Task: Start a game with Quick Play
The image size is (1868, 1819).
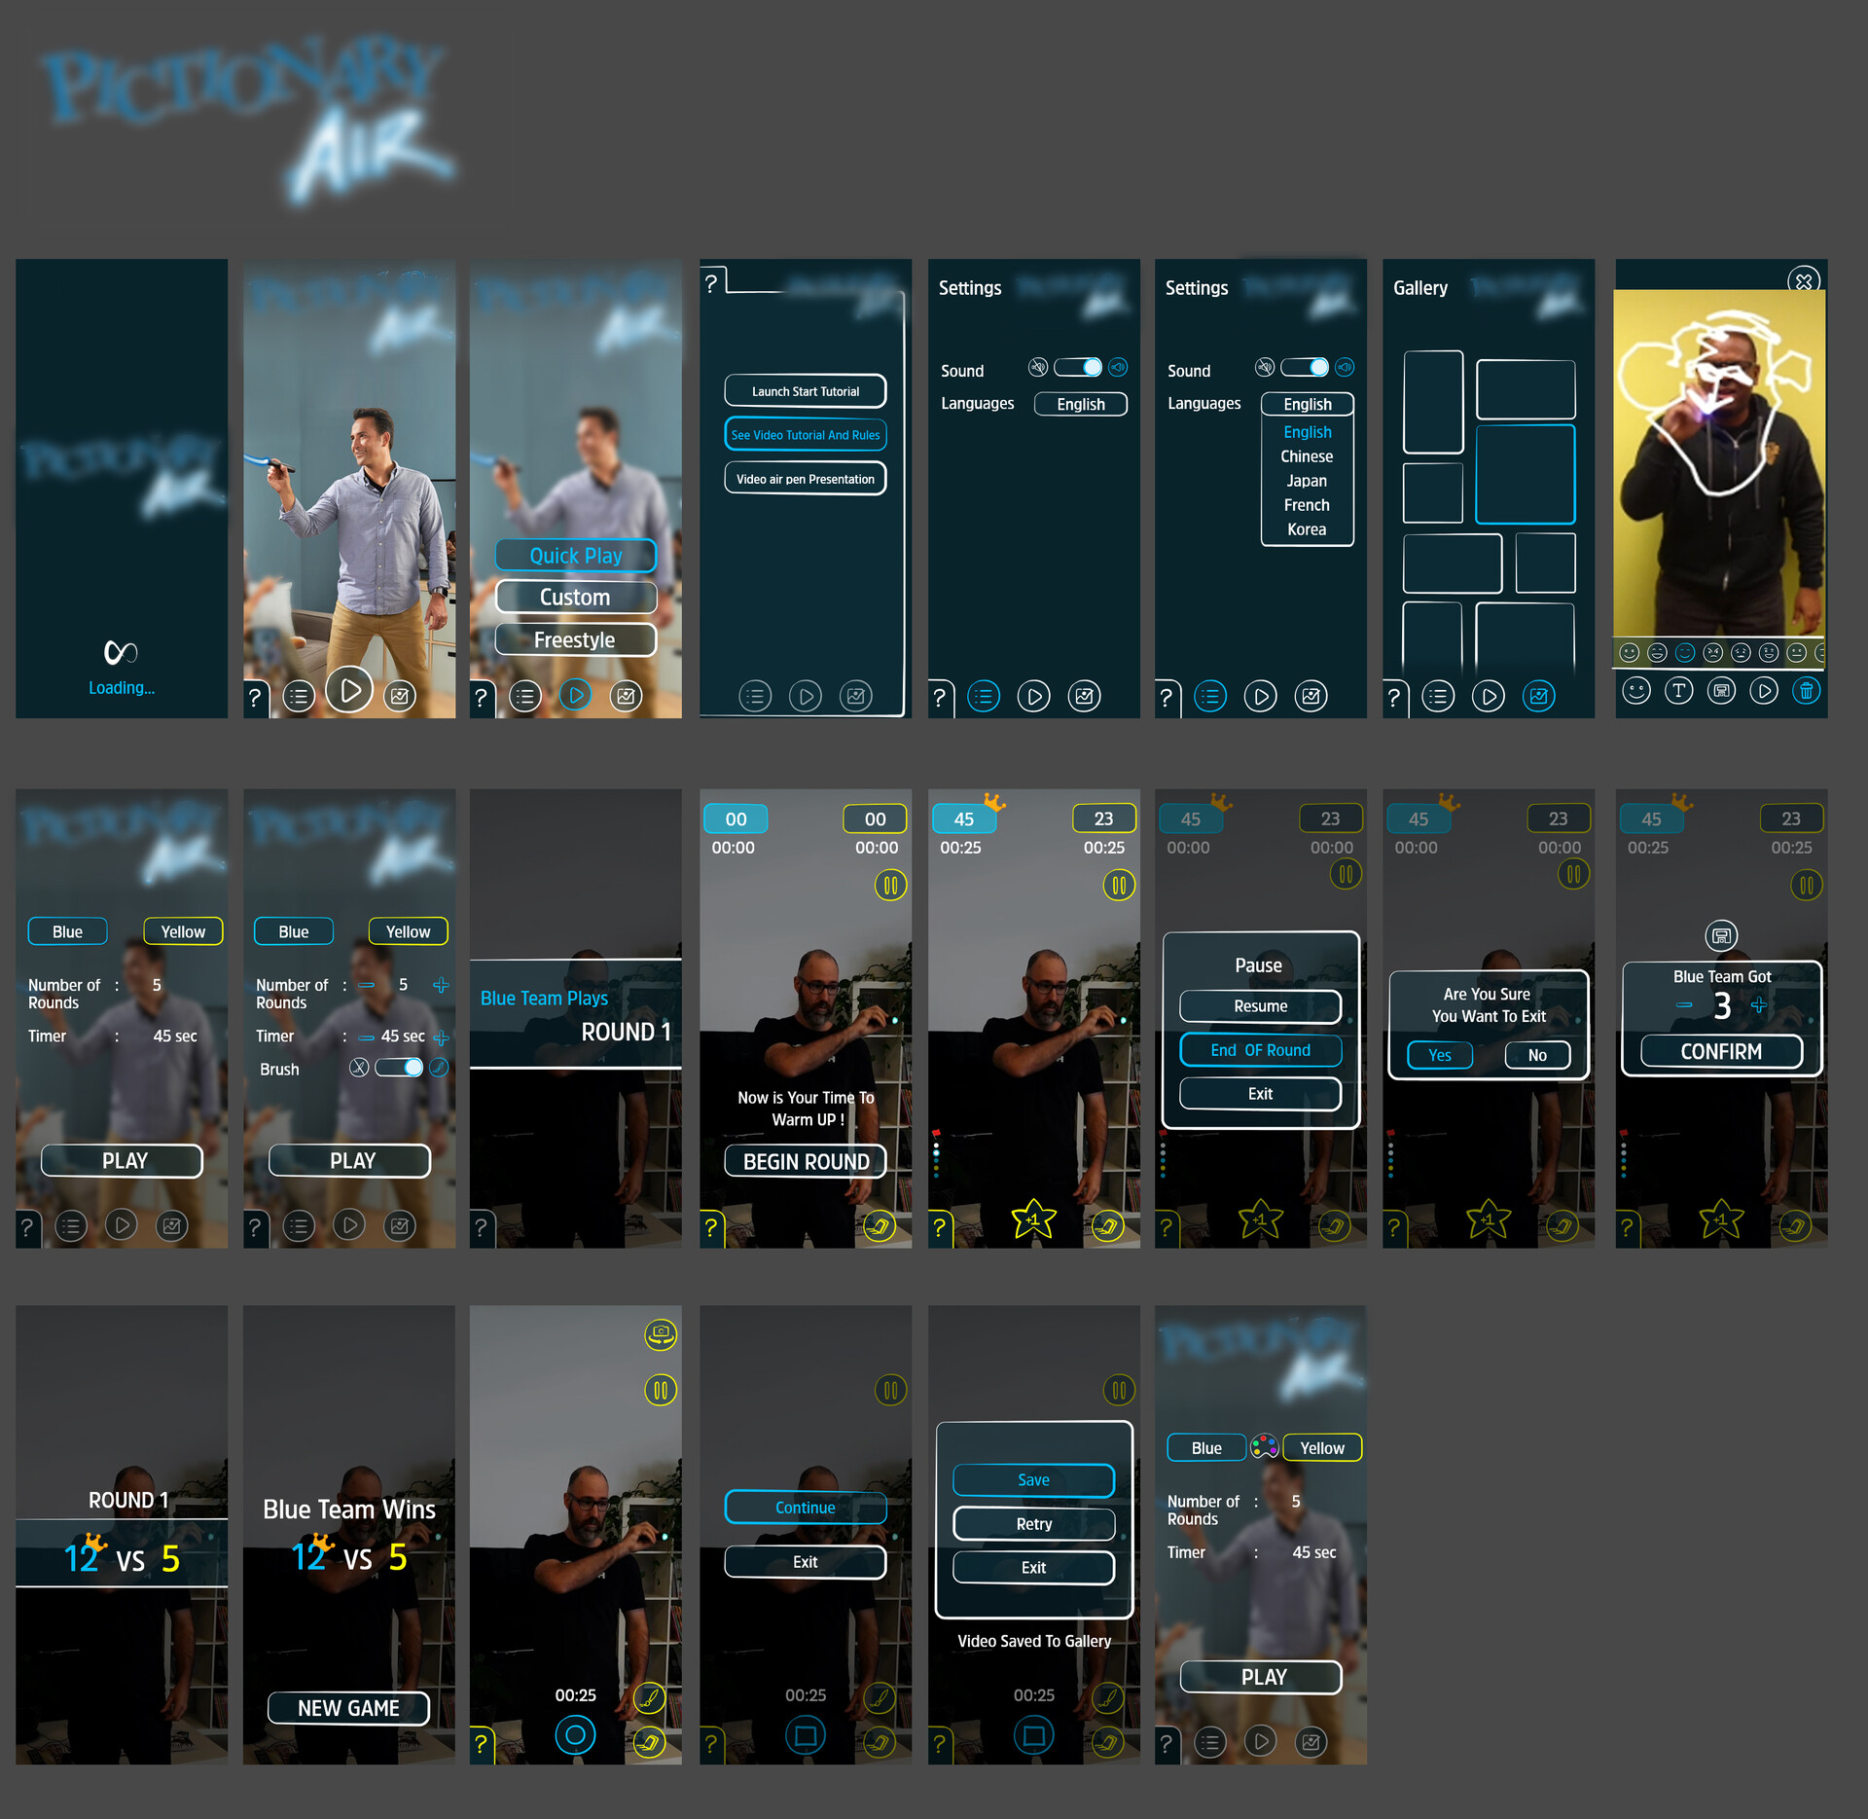Action: coord(575,555)
